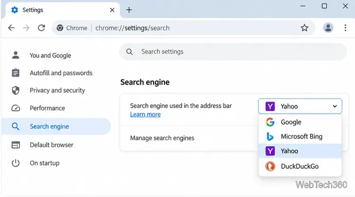Image resolution: width=355 pixels, height=197 pixels.
Task: Click the magnifier icon beside Search engine
Action: (x=16, y=126)
